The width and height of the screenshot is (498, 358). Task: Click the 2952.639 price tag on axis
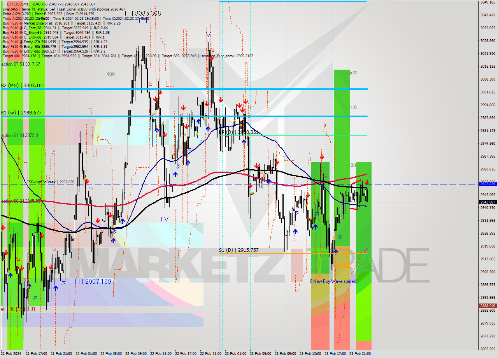[487, 184]
